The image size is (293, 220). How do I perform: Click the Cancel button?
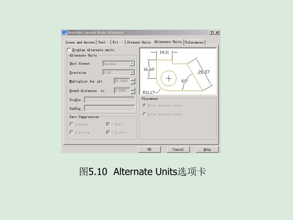[x=178, y=150]
